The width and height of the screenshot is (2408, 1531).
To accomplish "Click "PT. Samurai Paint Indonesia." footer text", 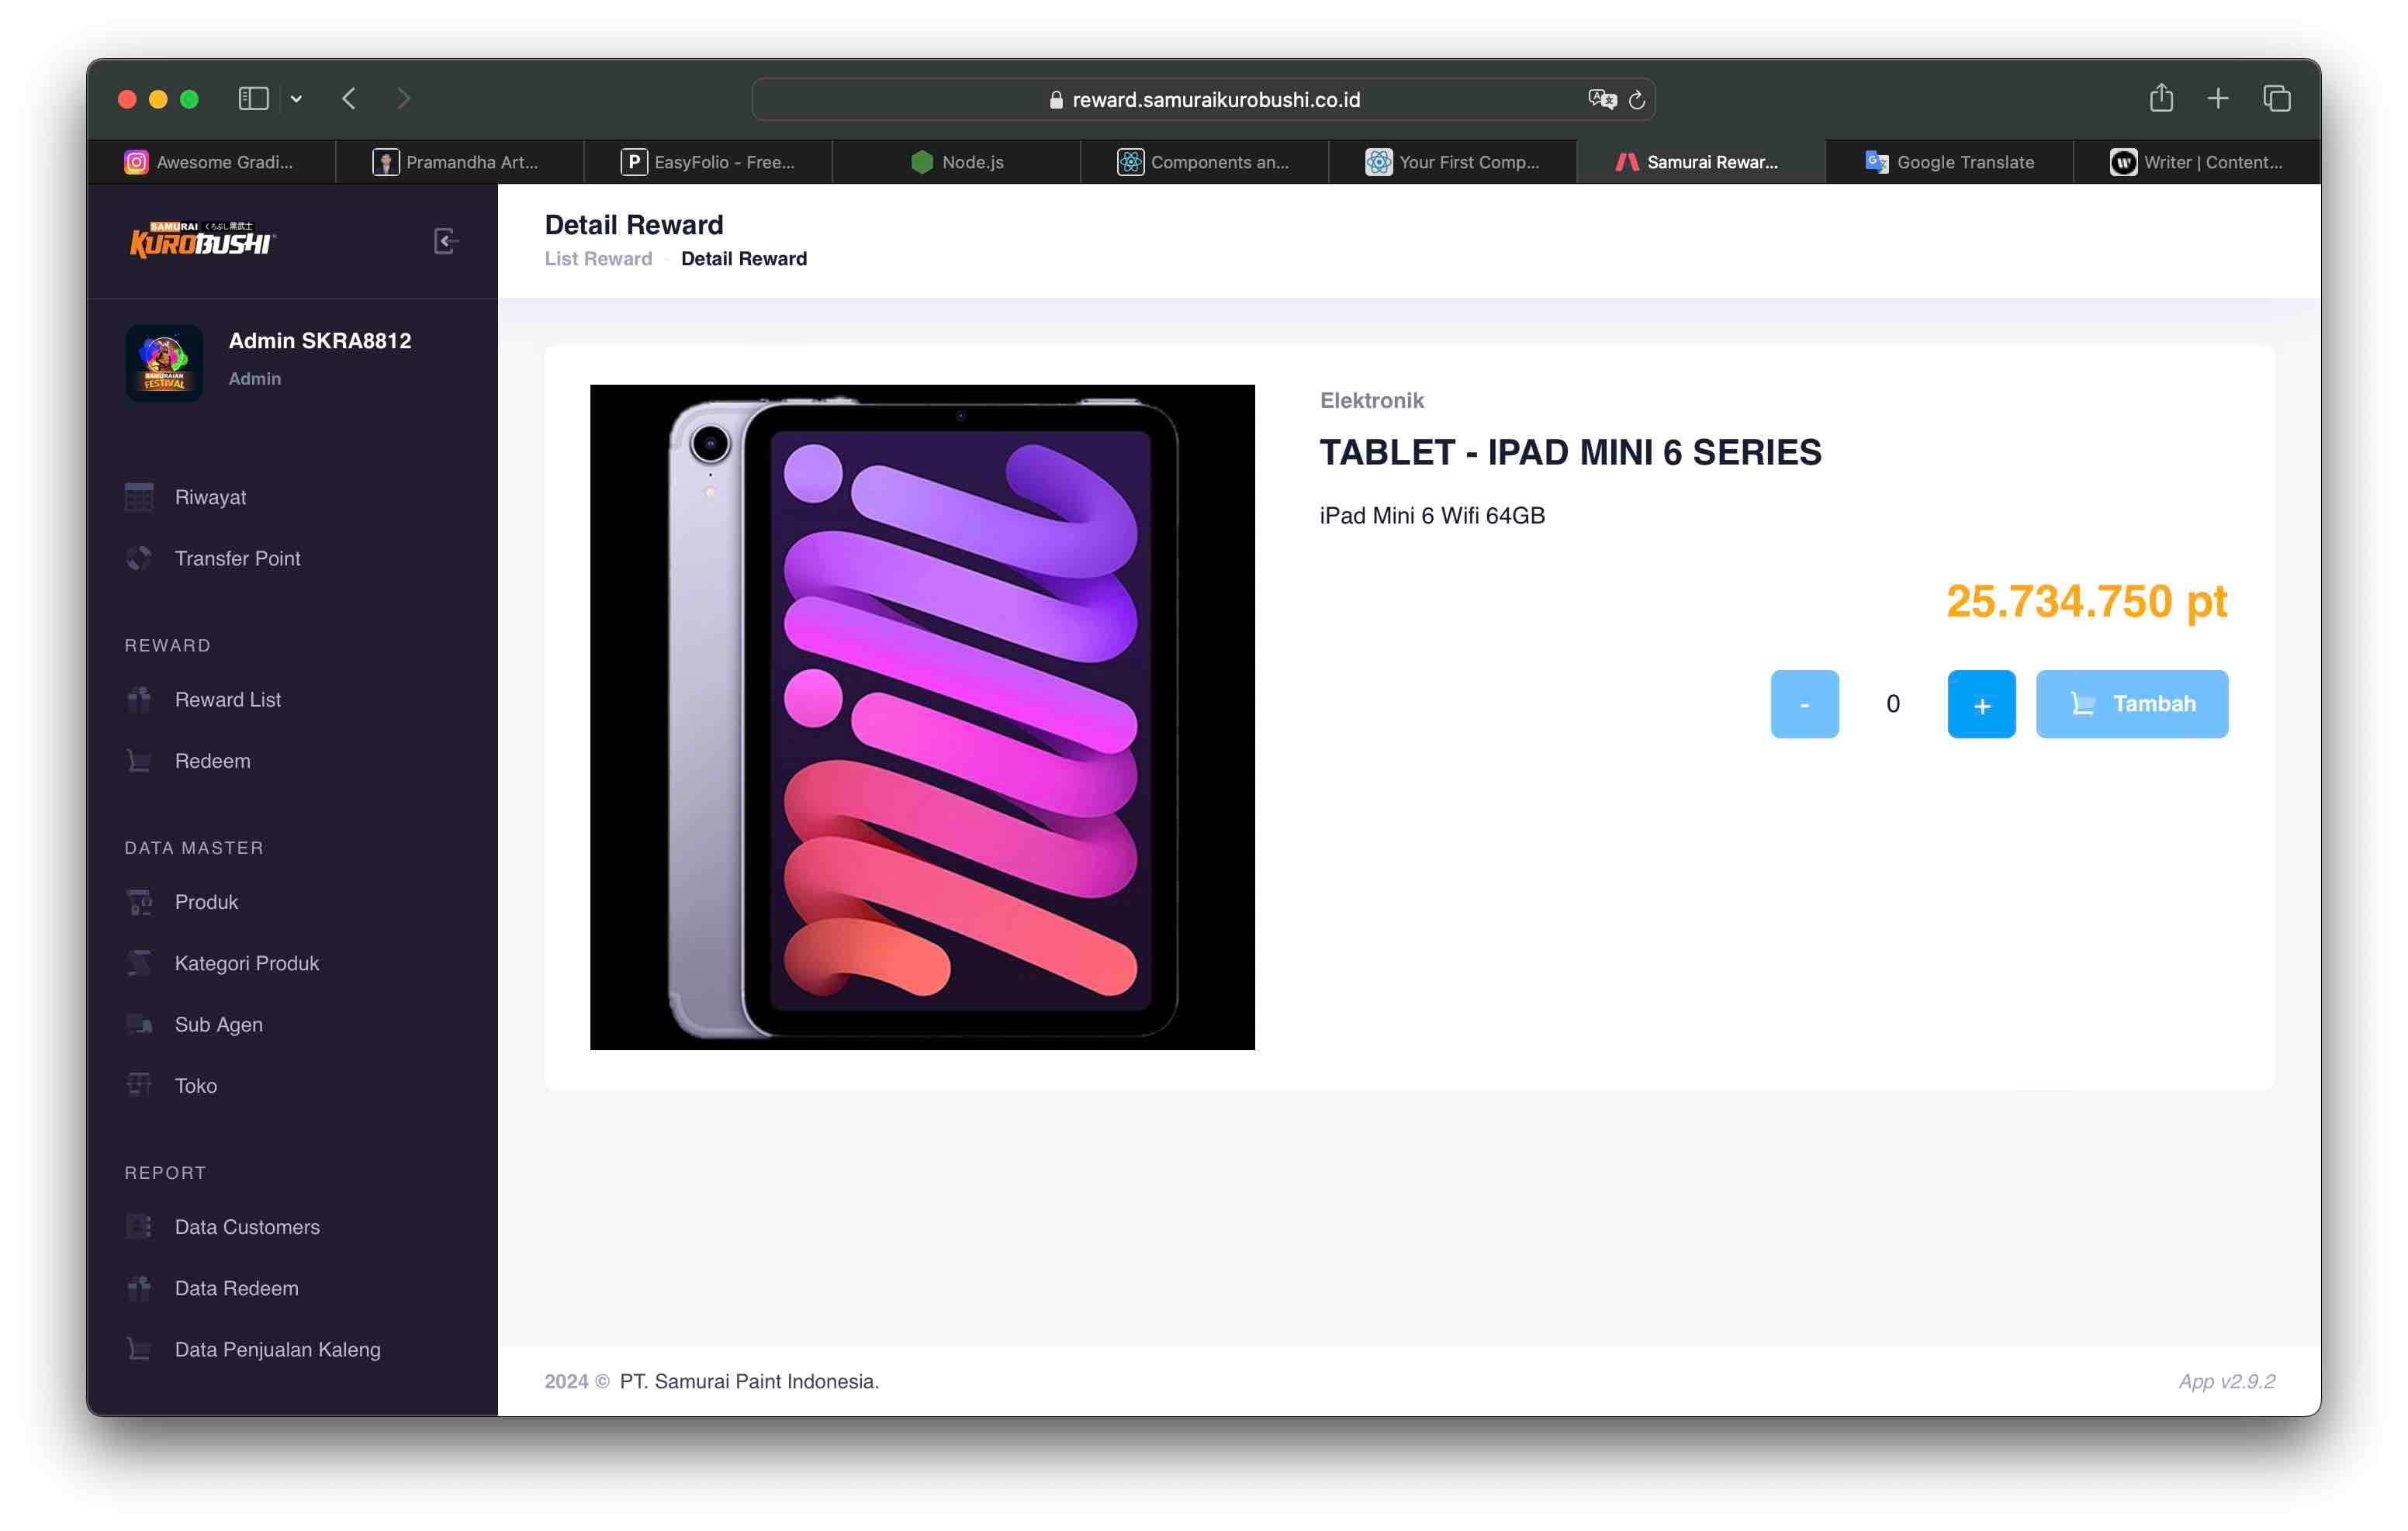I will pos(749,1381).
